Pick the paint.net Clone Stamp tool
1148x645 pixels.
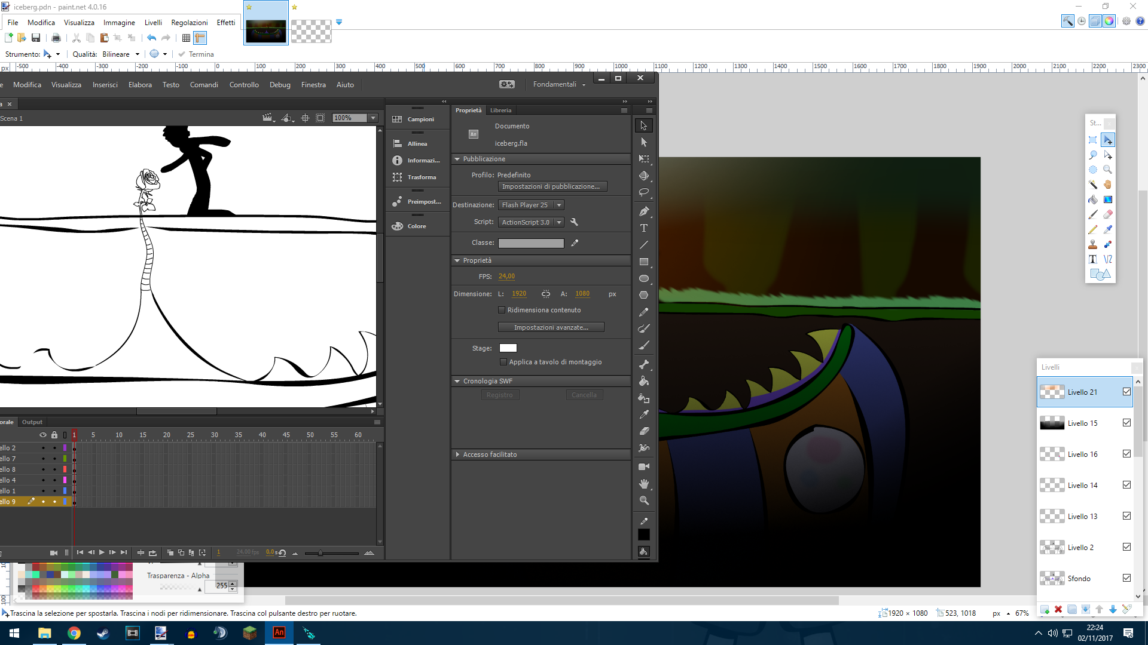pyautogui.click(x=1093, y=244)
